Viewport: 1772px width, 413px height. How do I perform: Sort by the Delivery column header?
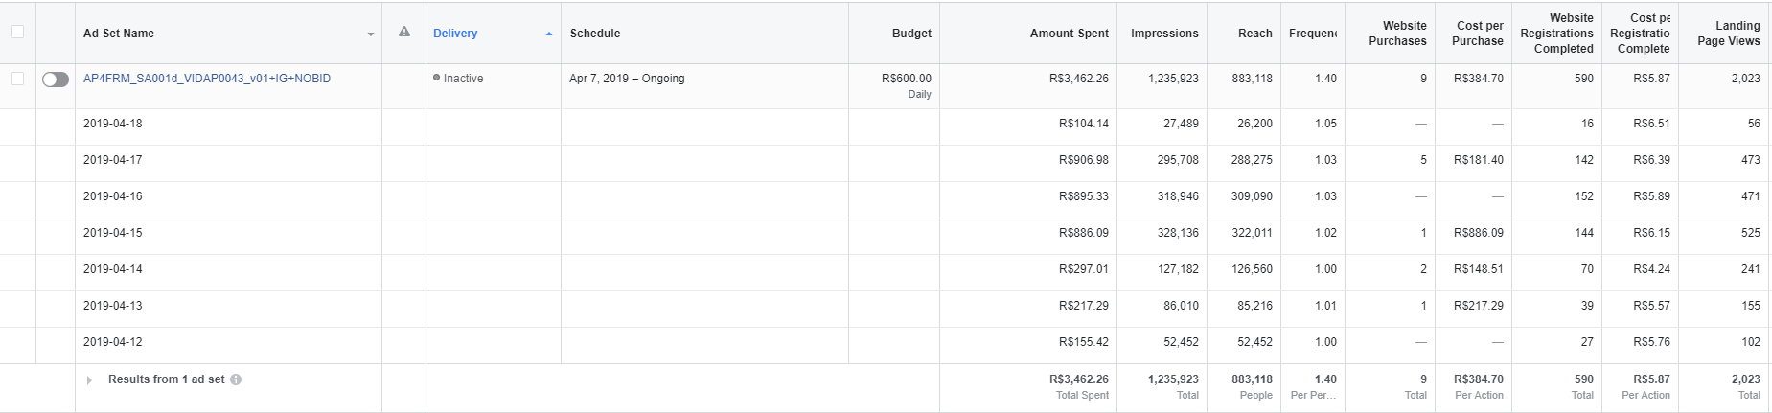click(455, 34)
